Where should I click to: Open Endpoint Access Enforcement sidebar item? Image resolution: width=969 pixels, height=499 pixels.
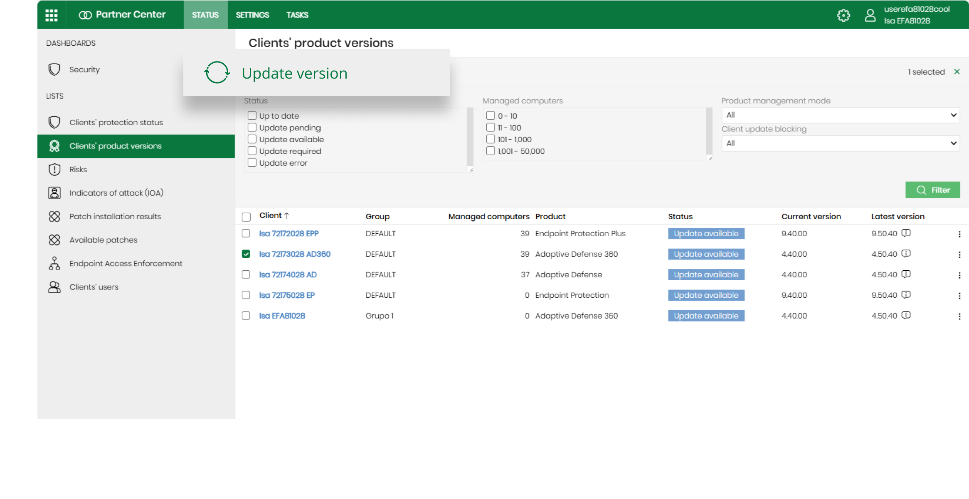[126, 264]
